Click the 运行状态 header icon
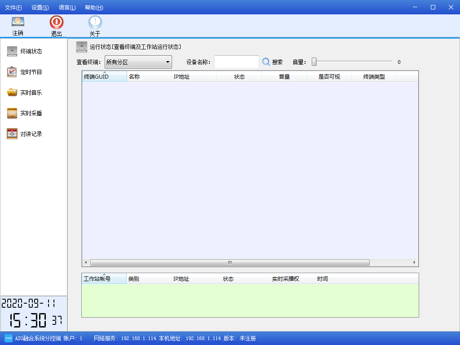 click(x=82, y=47)
